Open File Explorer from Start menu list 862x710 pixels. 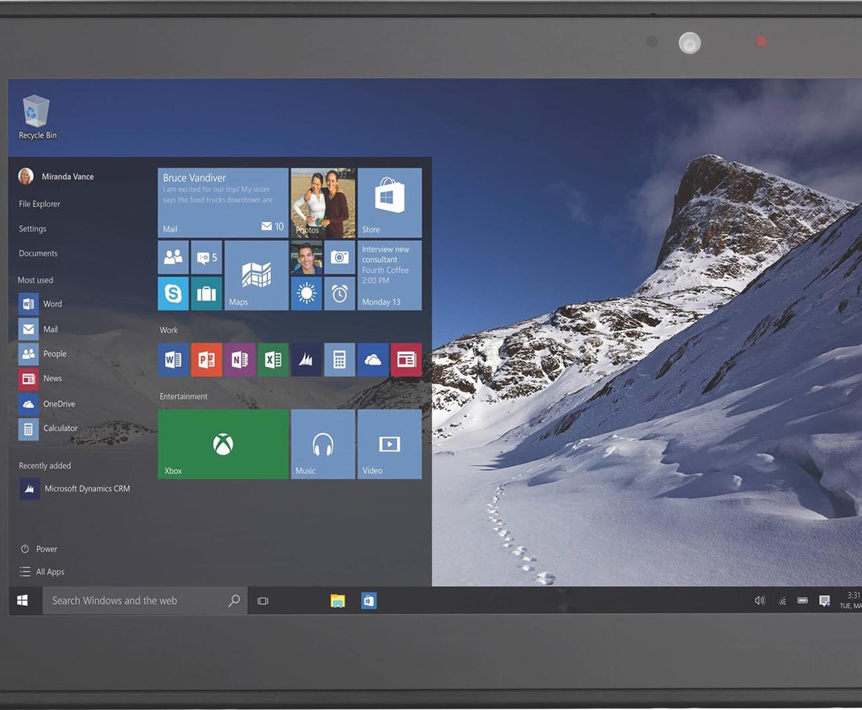40,204
